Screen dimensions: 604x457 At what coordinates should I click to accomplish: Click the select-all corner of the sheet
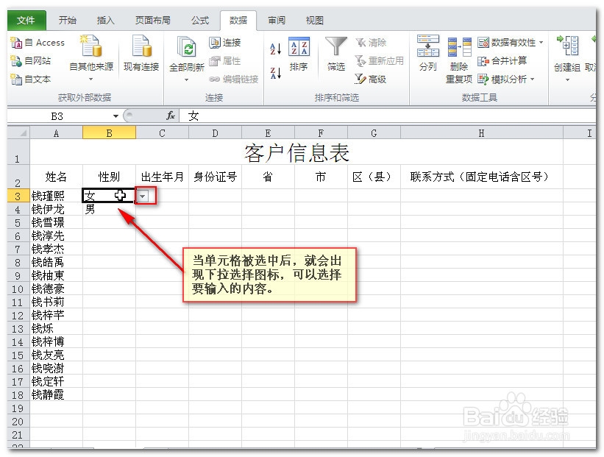click(x=18, y=133)
